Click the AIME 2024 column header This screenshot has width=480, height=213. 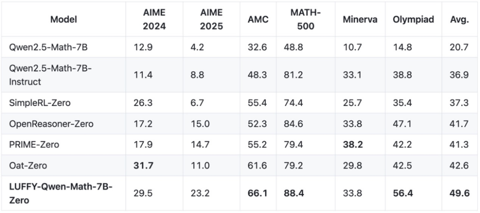[x=154, y=20]
